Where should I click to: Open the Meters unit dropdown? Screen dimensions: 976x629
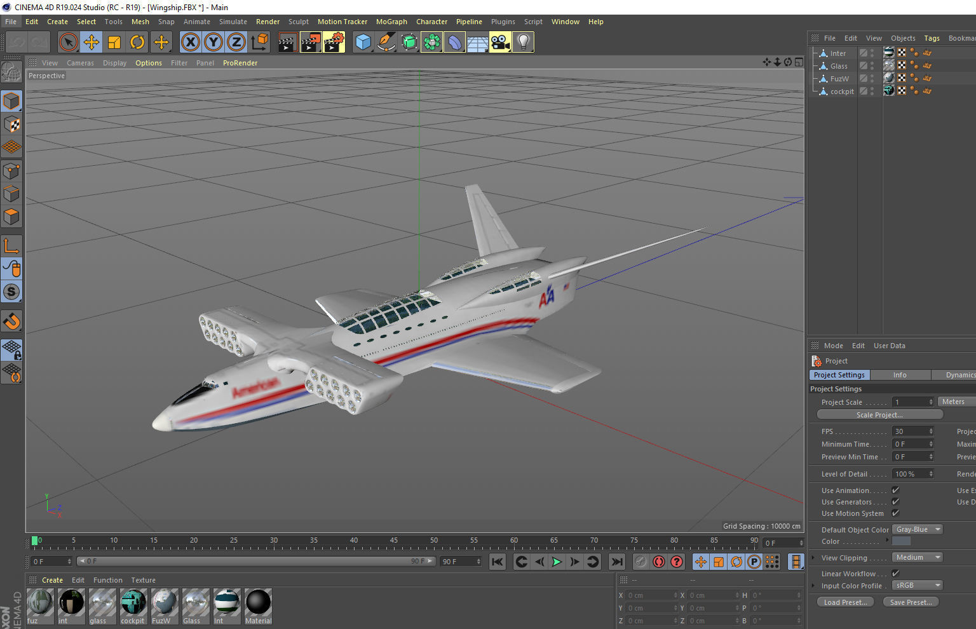[956, 402]
